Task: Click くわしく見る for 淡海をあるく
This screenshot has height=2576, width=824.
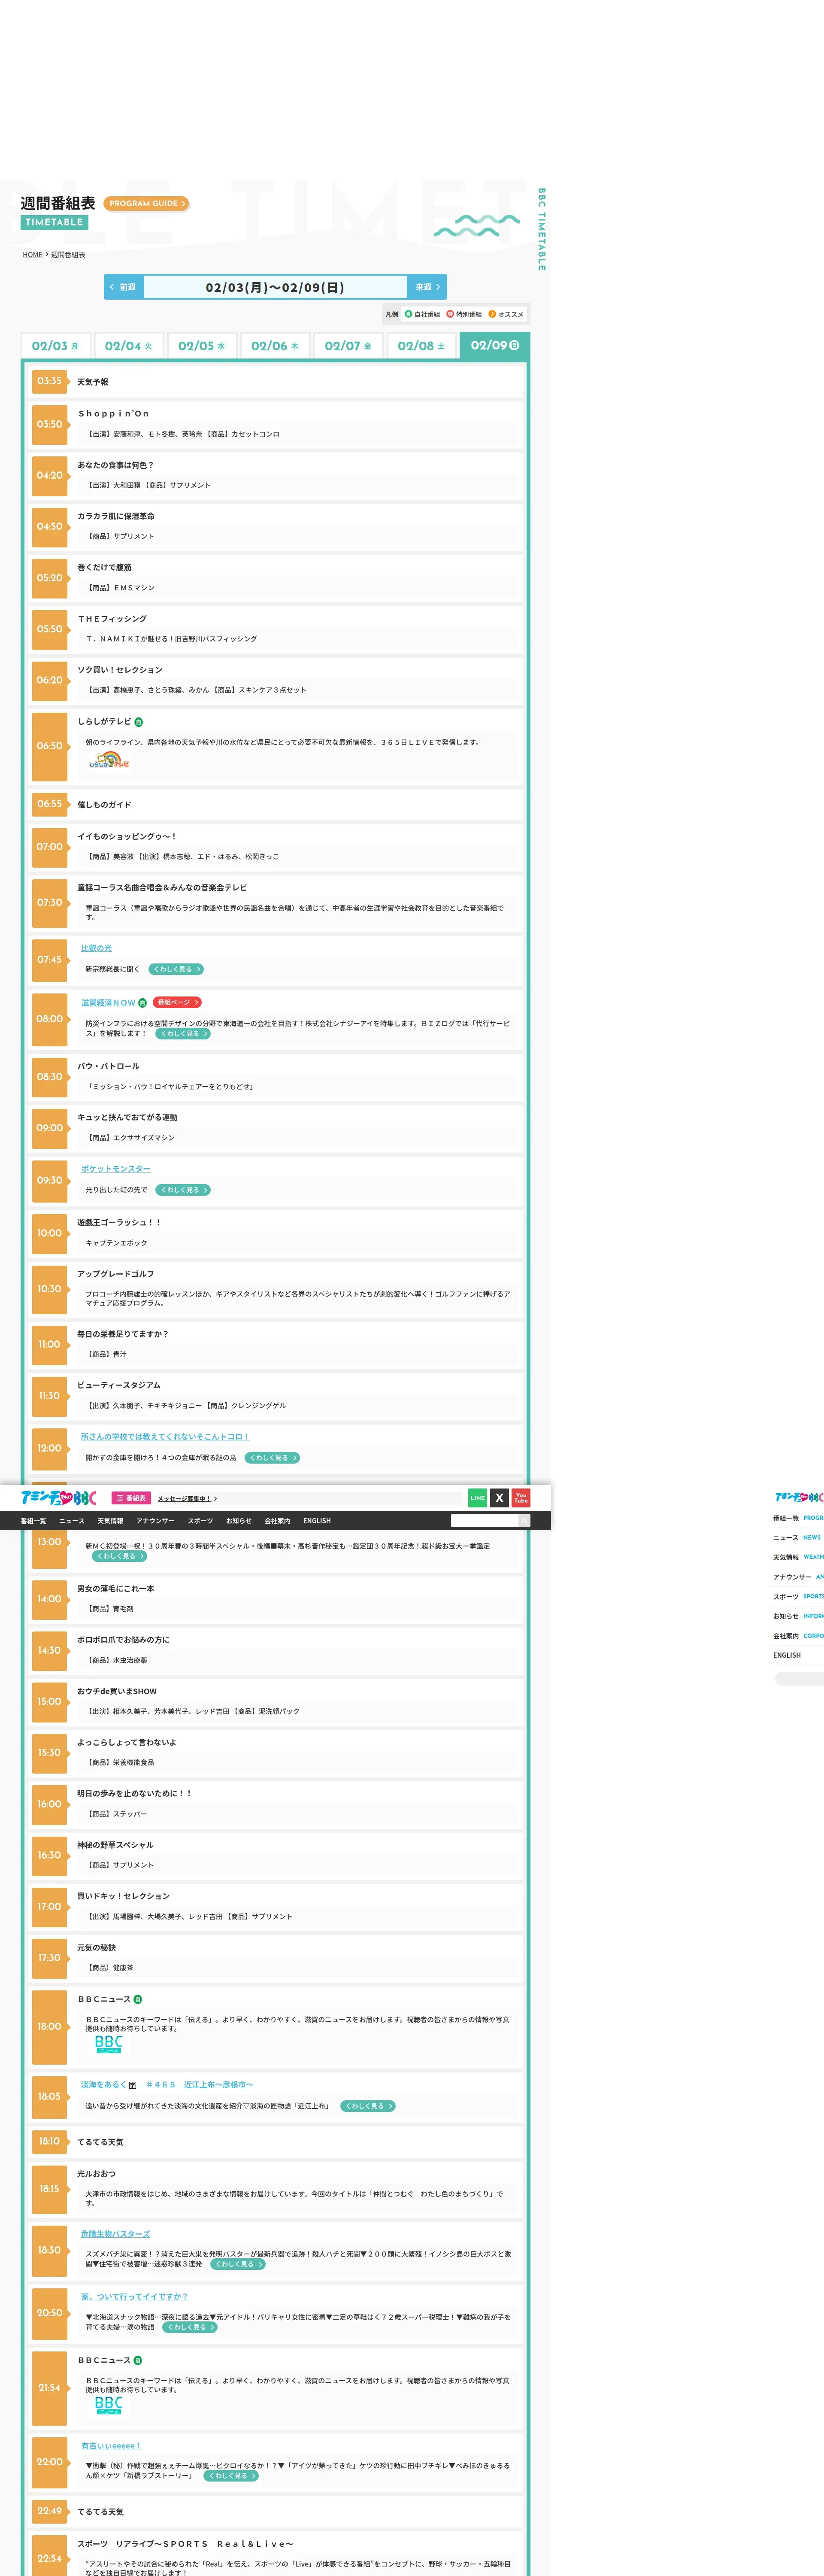Action: (x=368, y=2106)
